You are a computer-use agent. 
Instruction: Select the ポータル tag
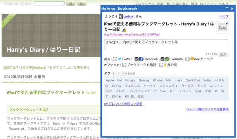(x=160, y=91)
